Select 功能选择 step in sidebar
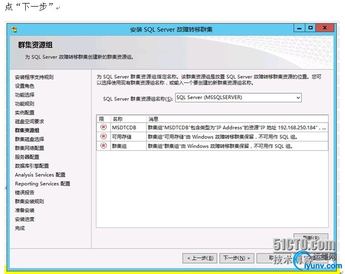Screen dimensions: 345x274 point(24,95)
